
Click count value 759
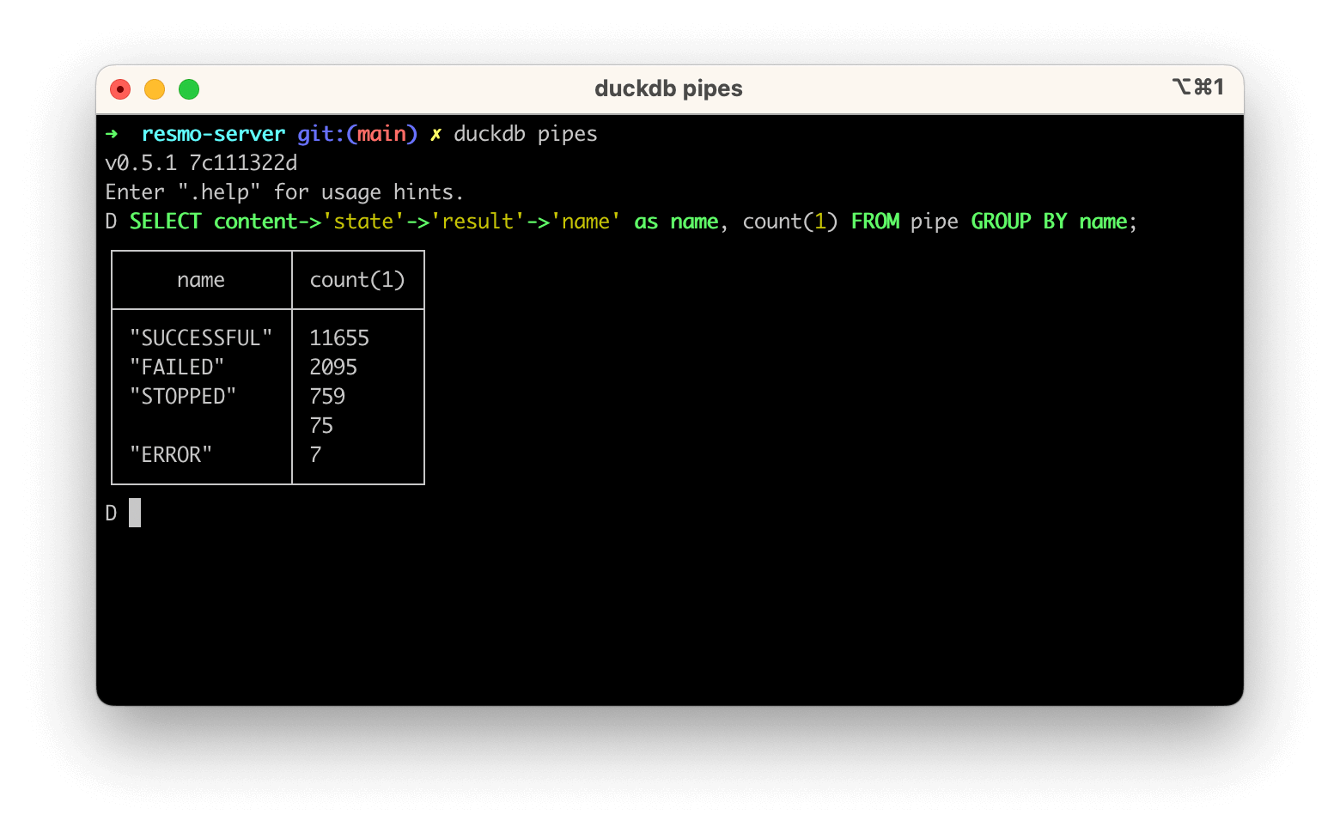click(x=327, y=397)
